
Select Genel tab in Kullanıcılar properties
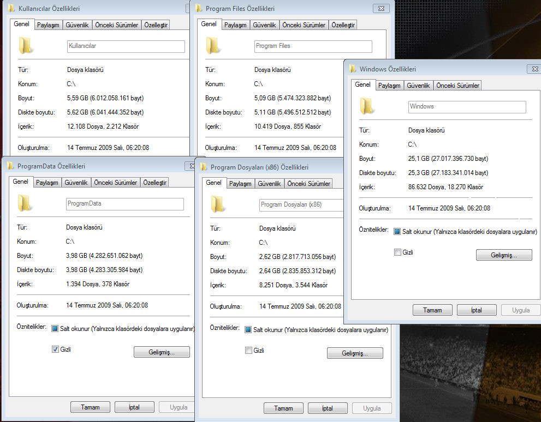click(x=21, y=24)
